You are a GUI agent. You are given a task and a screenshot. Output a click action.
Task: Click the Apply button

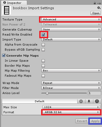[95, 121]
